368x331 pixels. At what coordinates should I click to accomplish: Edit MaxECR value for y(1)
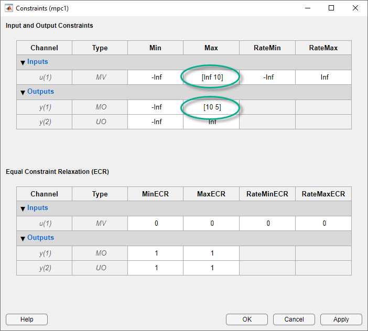[x=211, y=253]
